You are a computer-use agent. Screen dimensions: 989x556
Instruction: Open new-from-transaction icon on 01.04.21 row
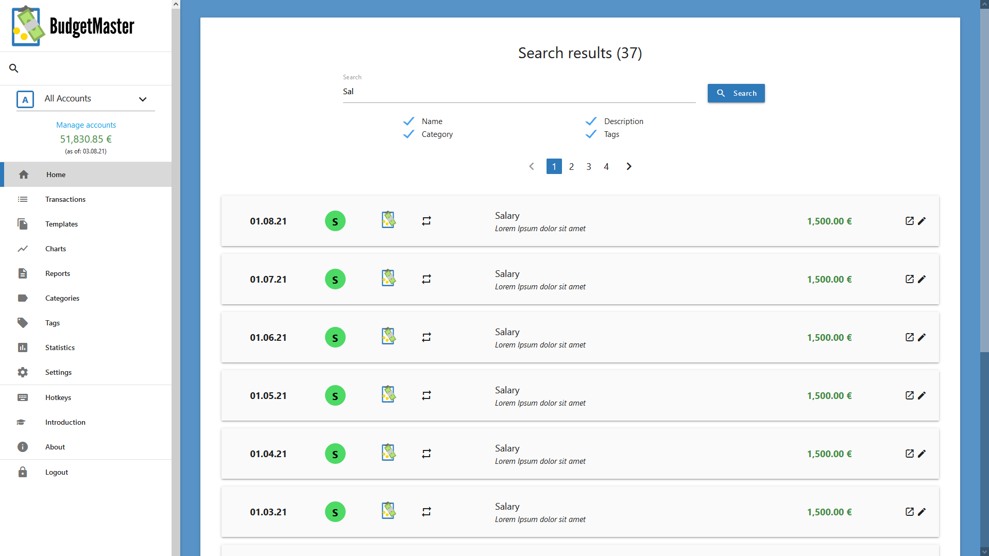[910, 454]
